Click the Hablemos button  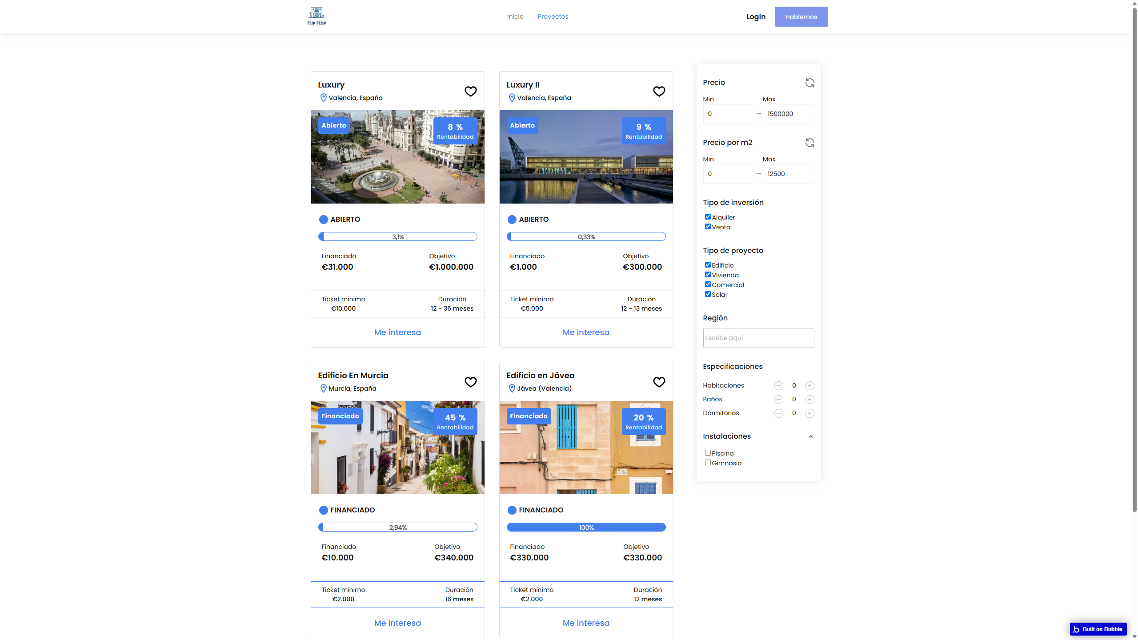[801, 16]
